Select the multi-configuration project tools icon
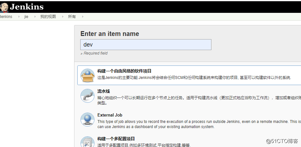 87,142
